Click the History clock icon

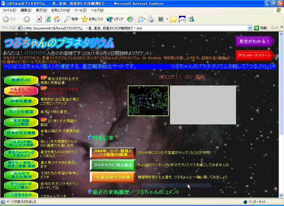pyautogui.click(x=130, y=19)
